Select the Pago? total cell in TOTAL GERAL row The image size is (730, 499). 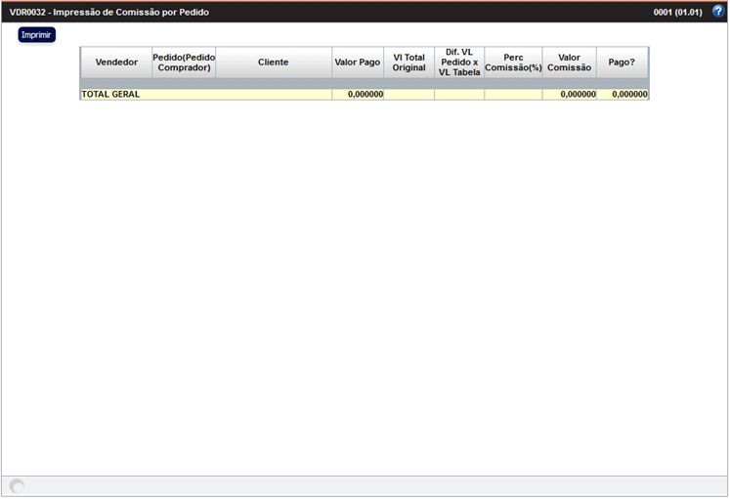click(623, 95)
